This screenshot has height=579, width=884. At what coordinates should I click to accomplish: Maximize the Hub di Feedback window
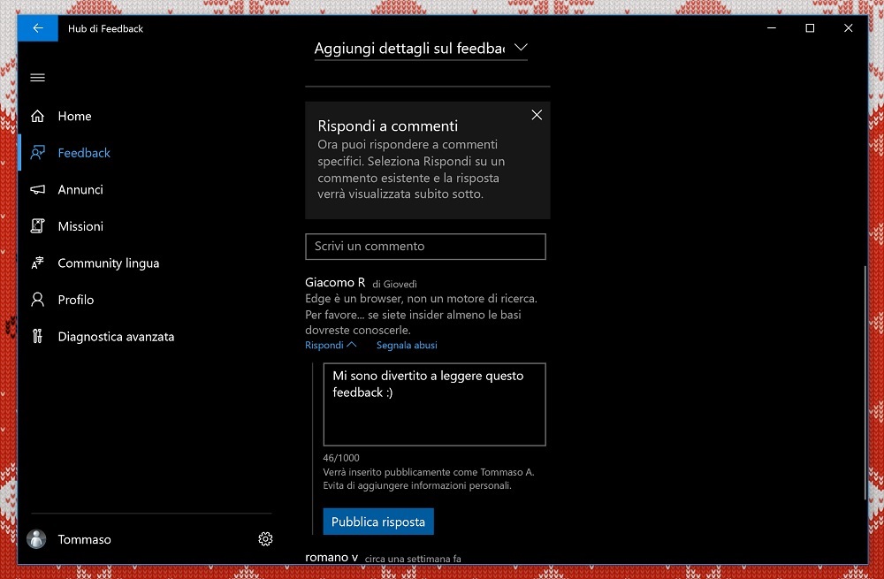(x=810, y=28)
